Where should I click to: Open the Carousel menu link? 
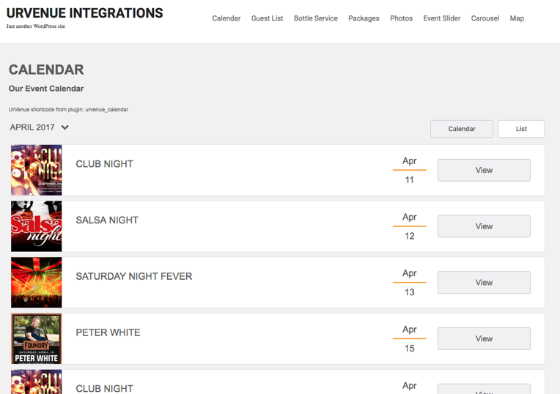[x=485, y=18]
